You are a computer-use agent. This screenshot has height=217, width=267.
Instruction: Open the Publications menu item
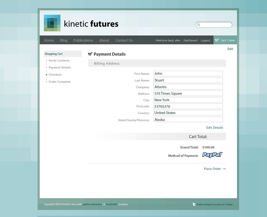[x=83, y=40]
